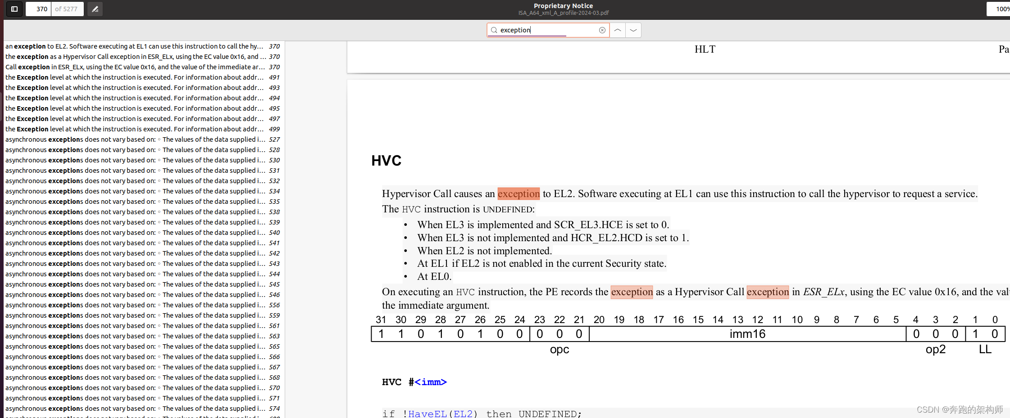
Task: Open asynchronous exceptions result on page 528
Action: (143, 150)
